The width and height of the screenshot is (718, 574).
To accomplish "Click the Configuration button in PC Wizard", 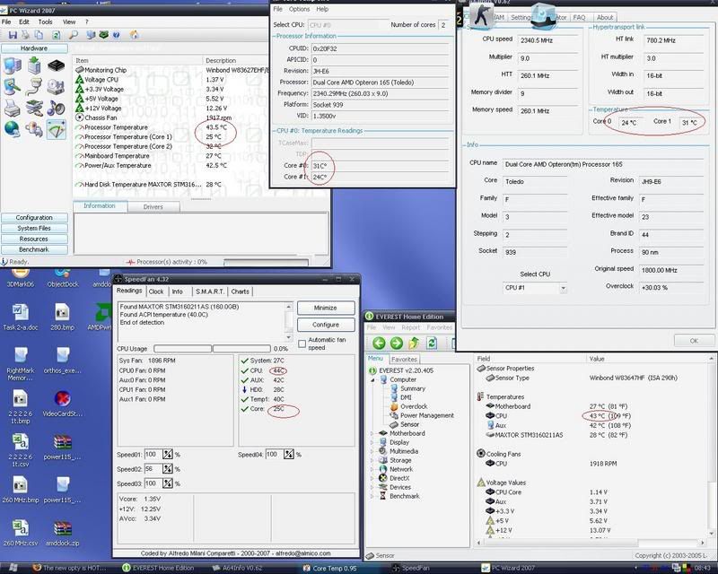I will click(x=34, y=217).
